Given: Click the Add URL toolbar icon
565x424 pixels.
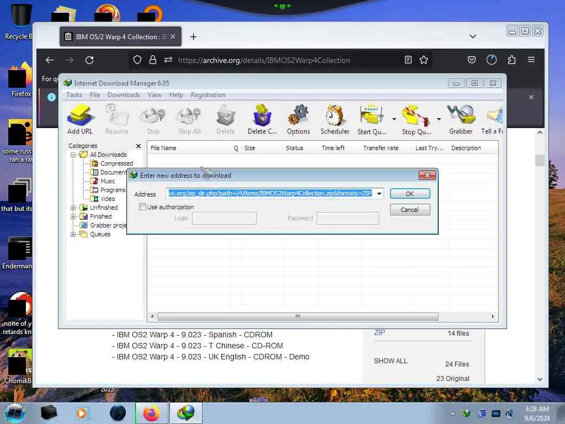Looking at the screenshot, I should [x=80, y=119].
